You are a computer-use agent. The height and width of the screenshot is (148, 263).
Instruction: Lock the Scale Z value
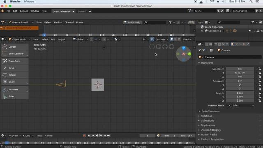(x=260, y=101)
